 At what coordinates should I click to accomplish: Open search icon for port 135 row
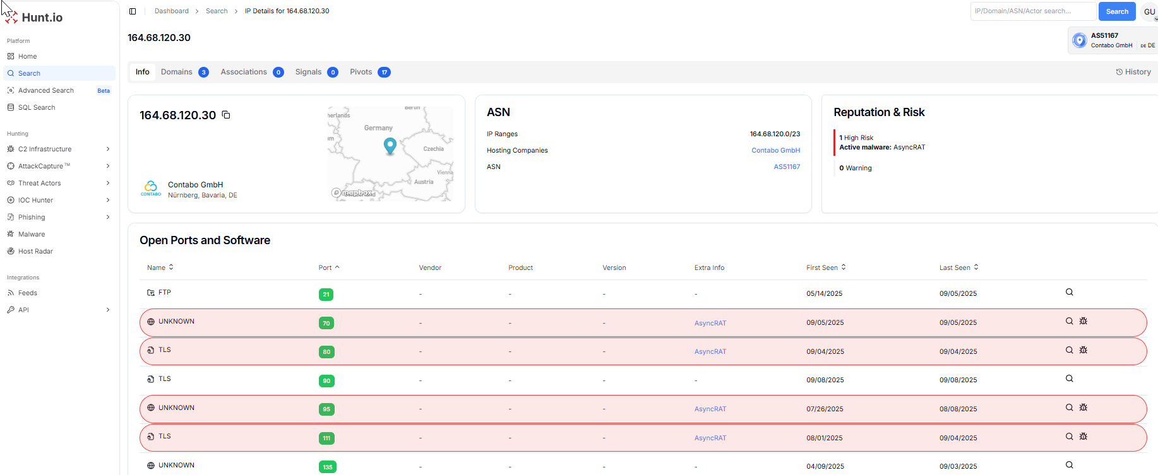(x=1070, y=465)
